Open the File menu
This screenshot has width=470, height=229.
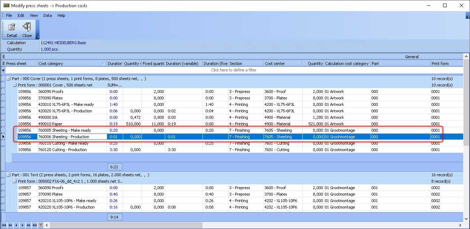pyautogui.click(x=9, y=15)
